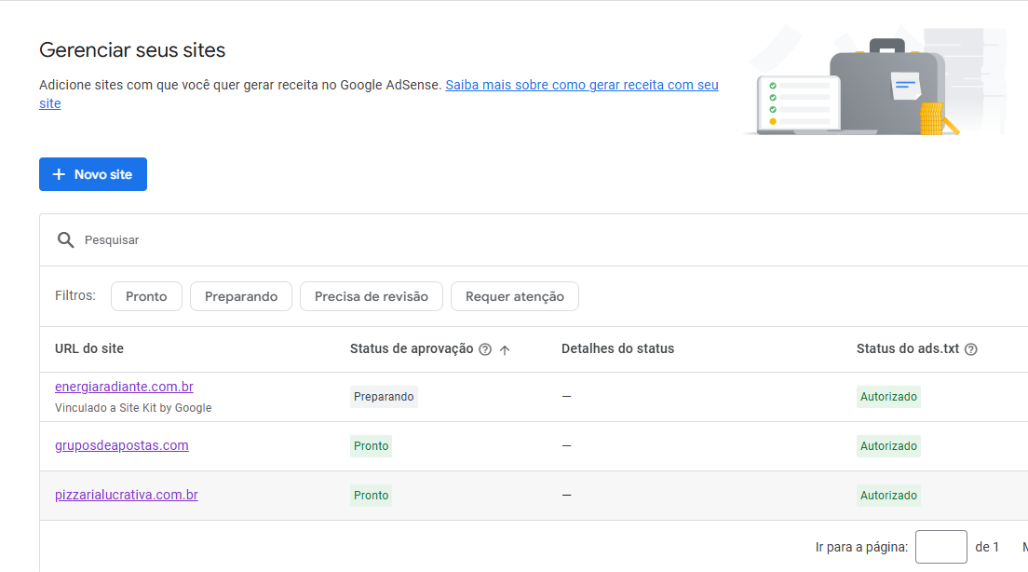1028x572 pixels.
Task: Select the Detalhes do status column header
Action: (617, 349)
